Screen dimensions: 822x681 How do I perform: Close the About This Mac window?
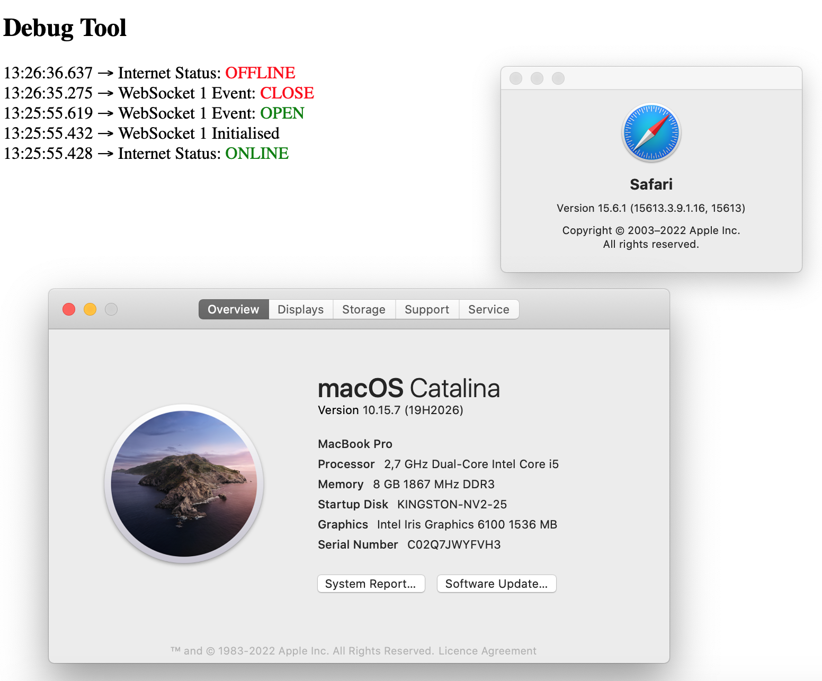pyautogui.click(x=69, y=309)
